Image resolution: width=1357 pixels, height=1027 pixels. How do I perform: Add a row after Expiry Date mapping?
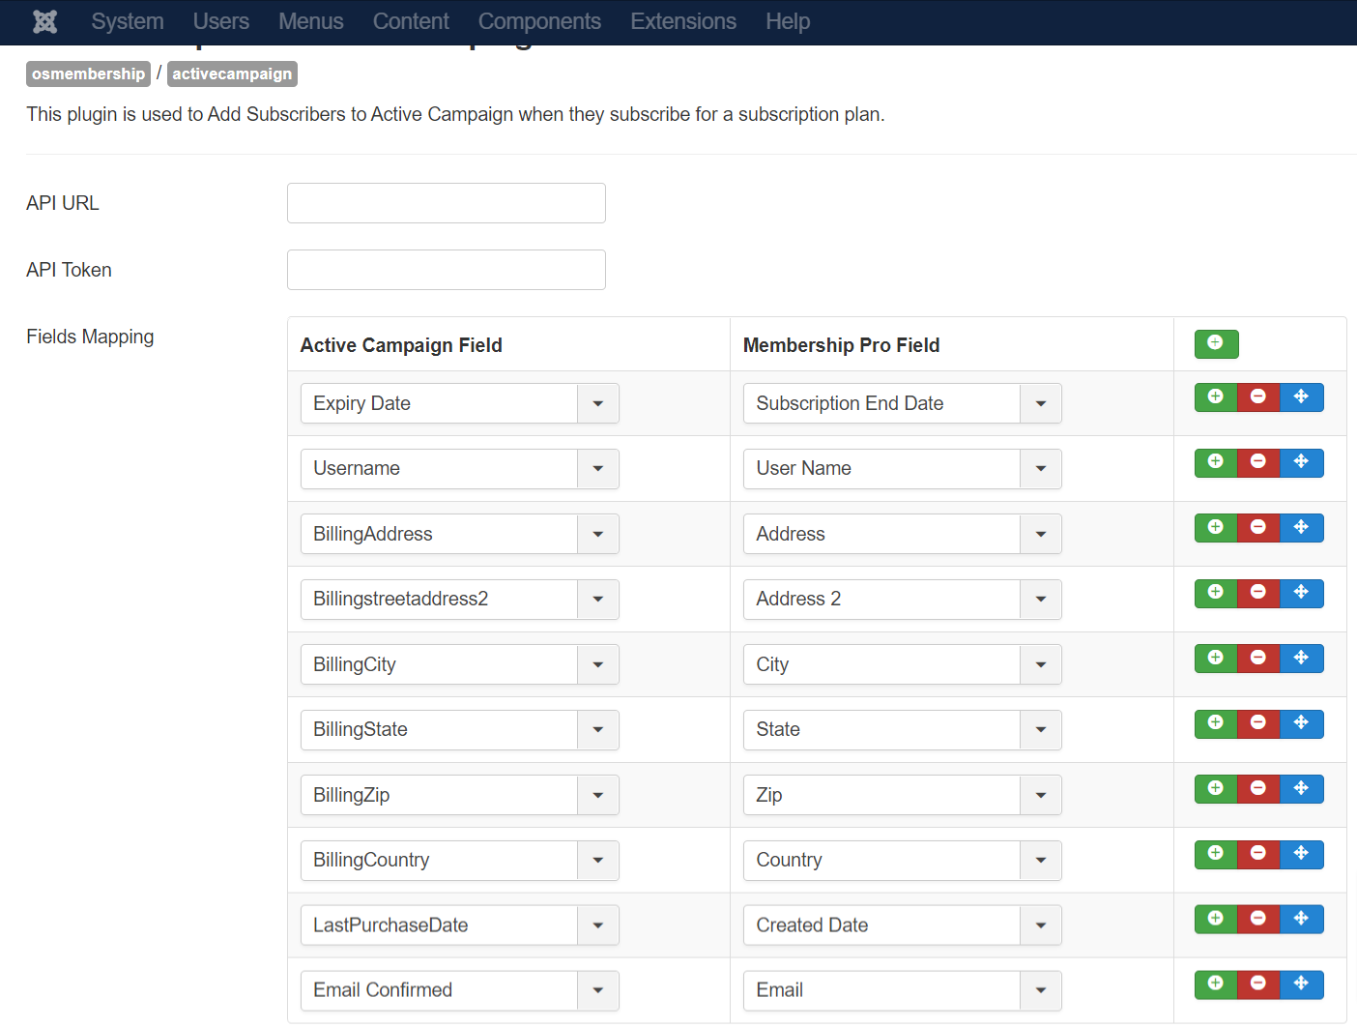pos(1216,397)
